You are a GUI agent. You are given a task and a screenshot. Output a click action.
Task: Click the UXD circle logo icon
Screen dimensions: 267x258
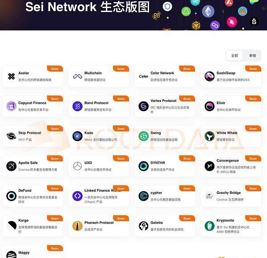coord(77,166)
